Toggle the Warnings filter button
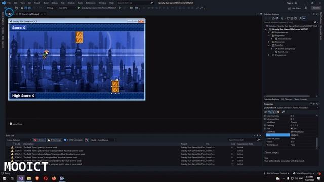The height and width of the screenshot is (182, 324). pos(54,140)
